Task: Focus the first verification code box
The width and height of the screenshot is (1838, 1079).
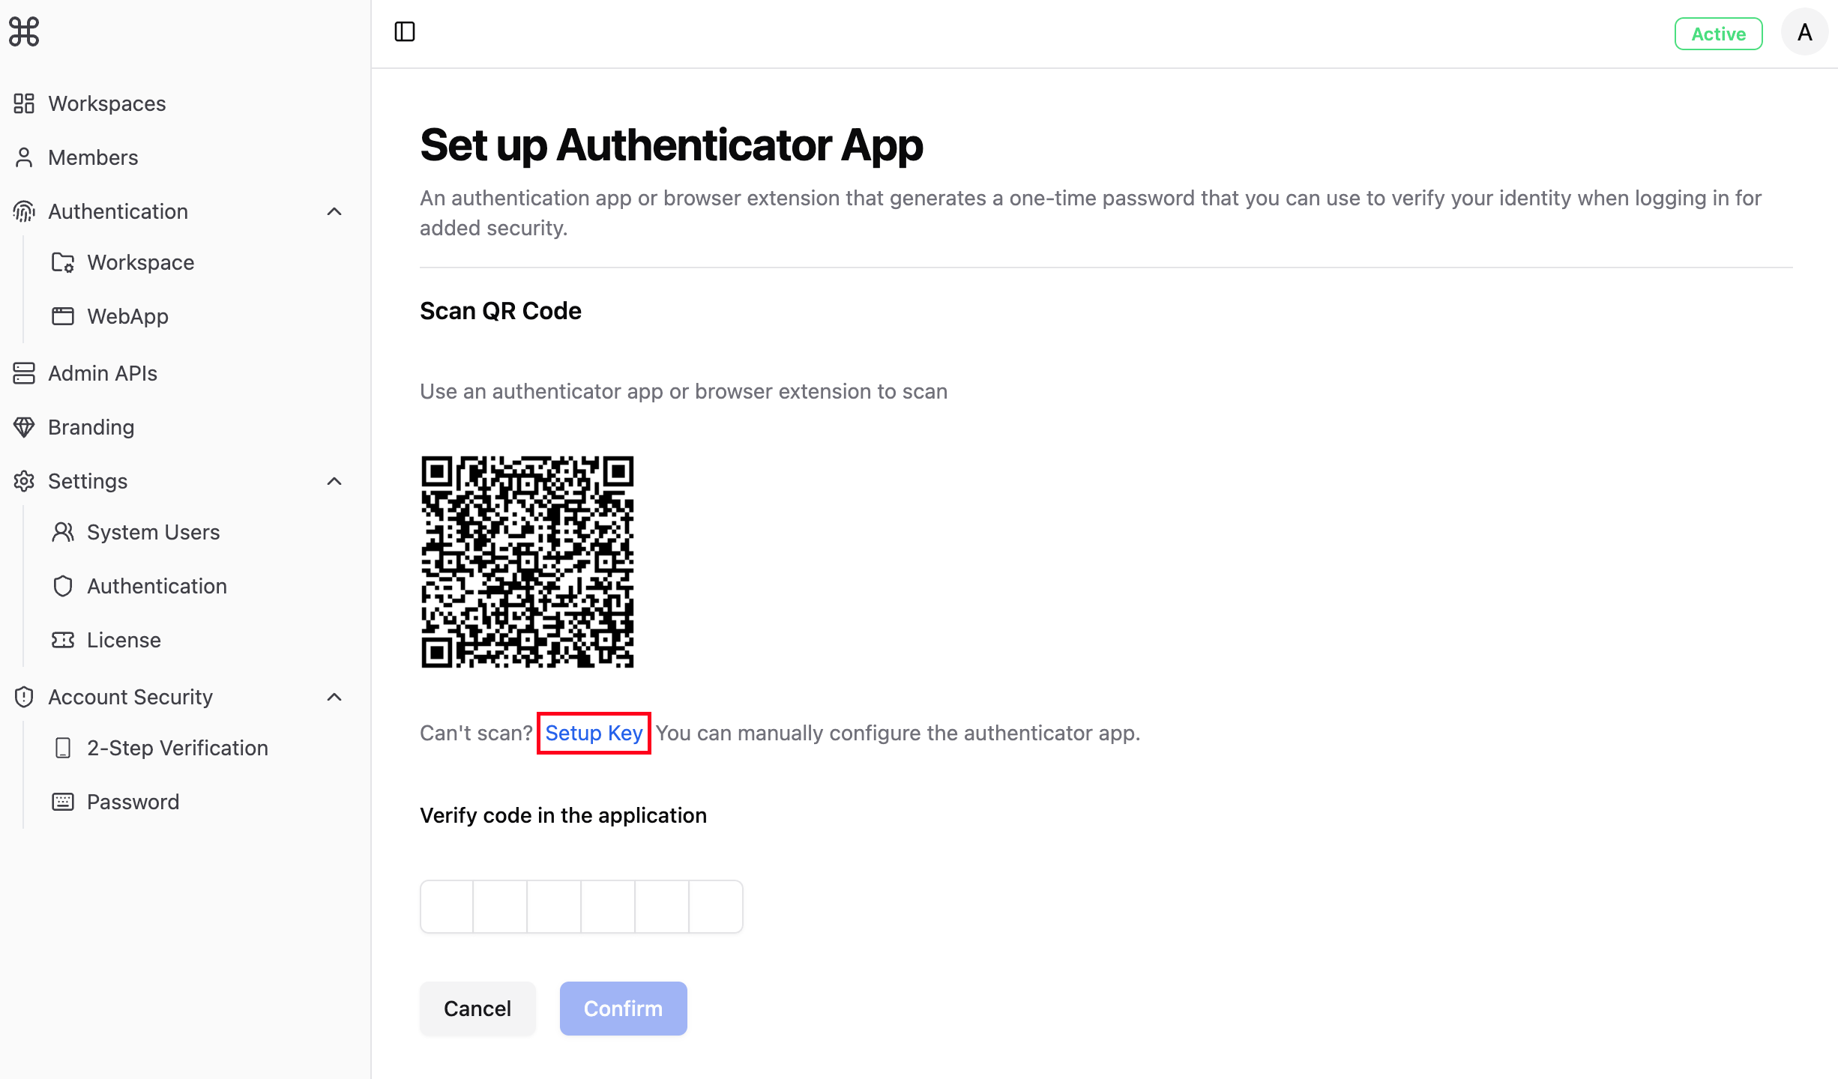Action: coord(447,907)
